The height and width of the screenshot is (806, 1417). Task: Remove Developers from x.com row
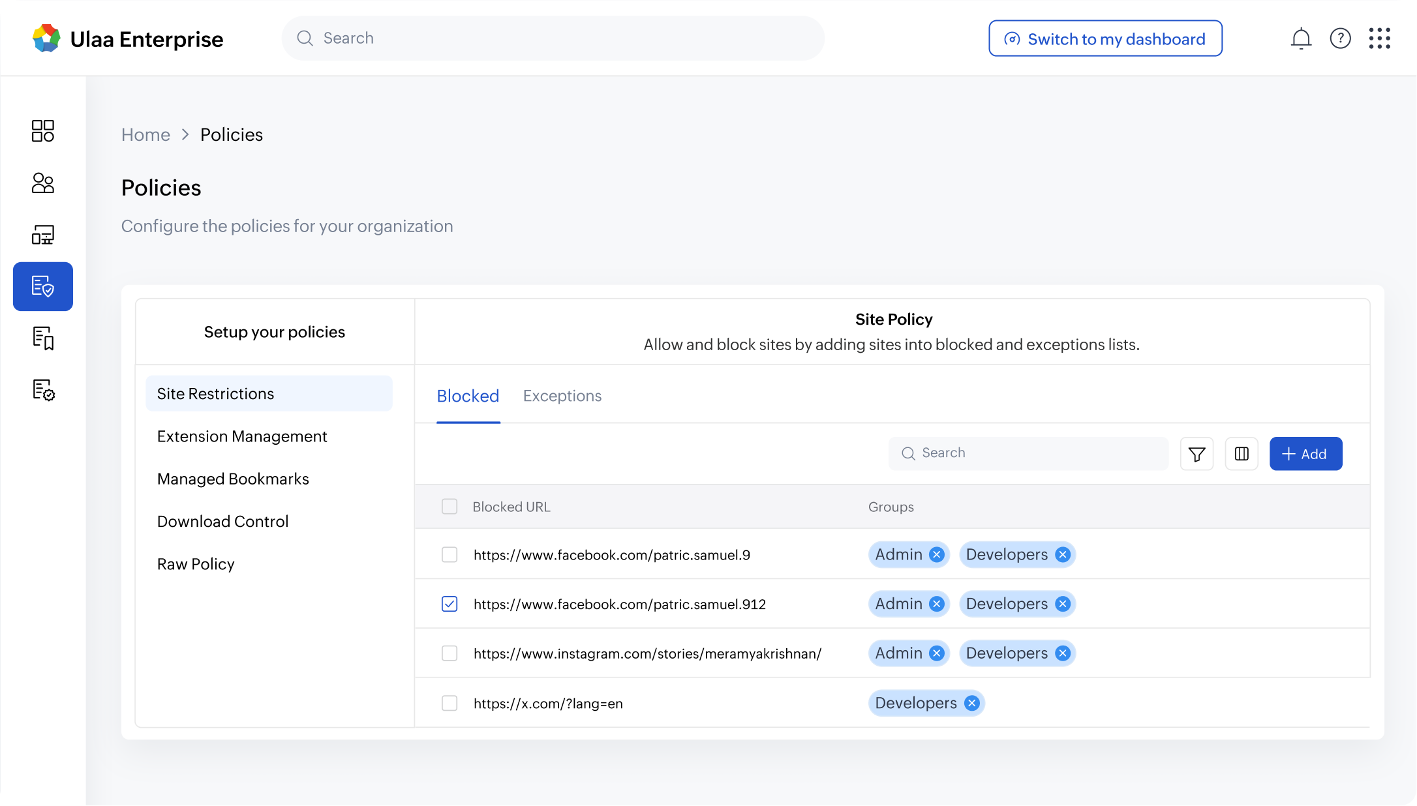click(x=972, y=703)
